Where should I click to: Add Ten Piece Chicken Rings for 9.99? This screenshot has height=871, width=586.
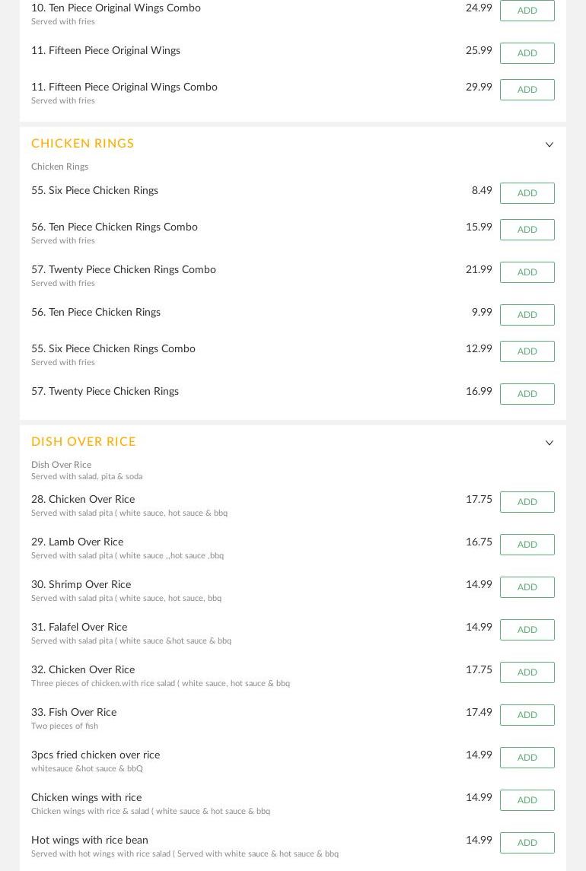point(527,315)
